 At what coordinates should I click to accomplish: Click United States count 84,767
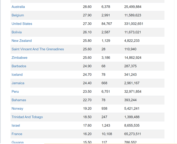click(x=107, y=24)
